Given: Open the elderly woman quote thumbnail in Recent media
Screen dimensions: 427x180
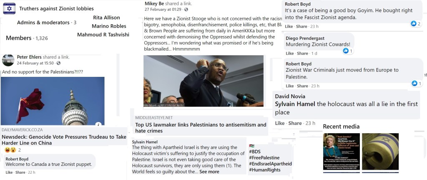Looking at the screenshot, I should [342, 152].
